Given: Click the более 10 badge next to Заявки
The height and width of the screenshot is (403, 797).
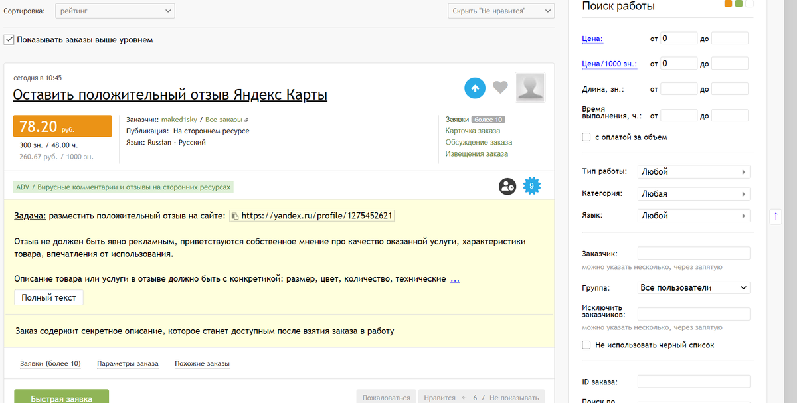Looking at the screenshot, I should click(488, 120).
